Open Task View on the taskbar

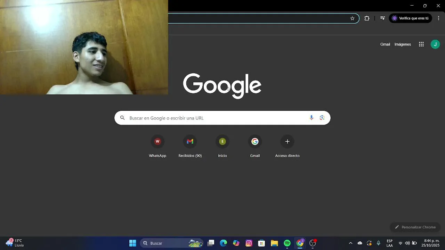(211, 243)
